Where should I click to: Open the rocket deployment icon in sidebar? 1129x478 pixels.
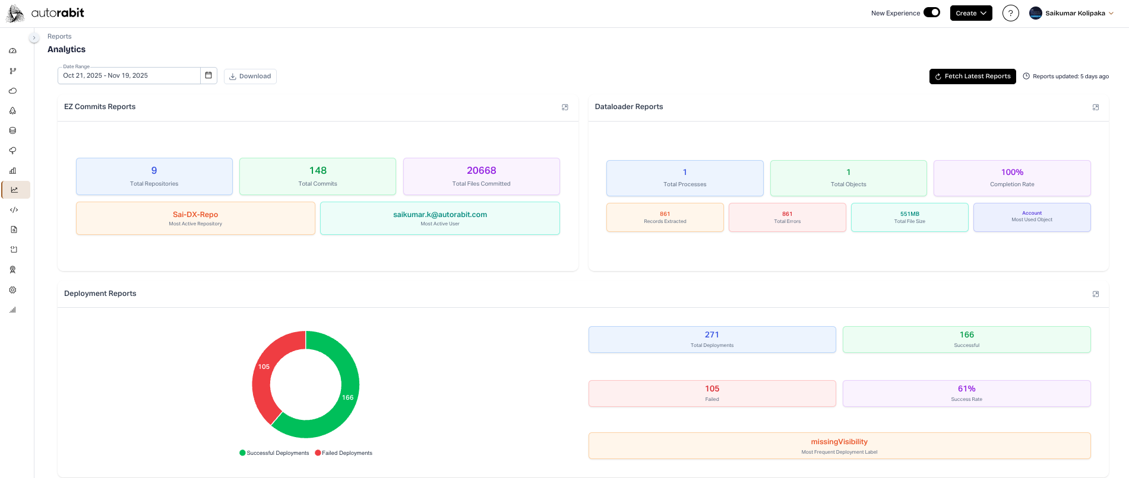12,111
